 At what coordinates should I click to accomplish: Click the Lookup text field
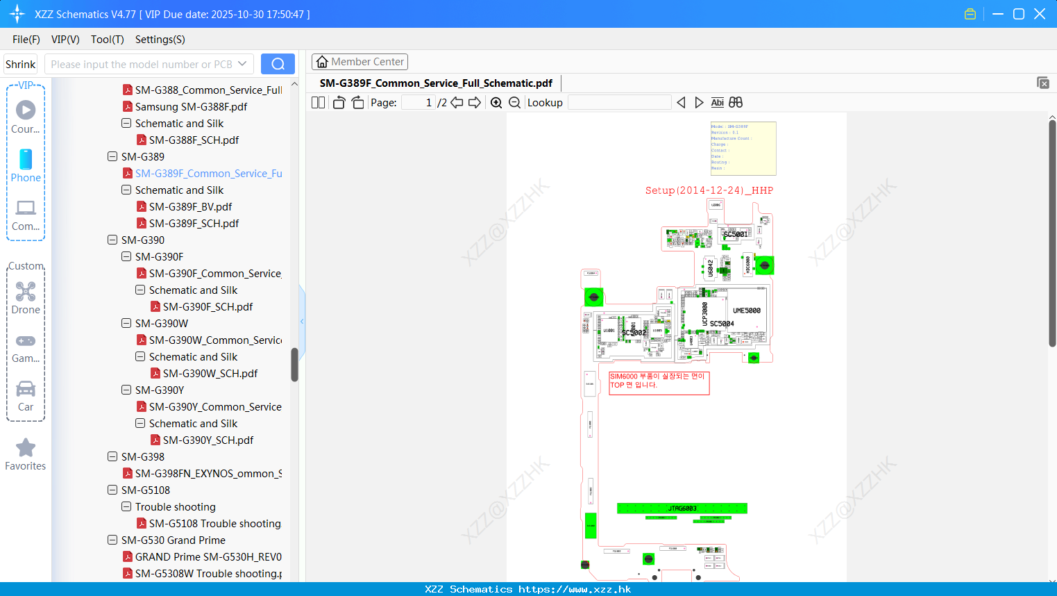click(619, 103)
